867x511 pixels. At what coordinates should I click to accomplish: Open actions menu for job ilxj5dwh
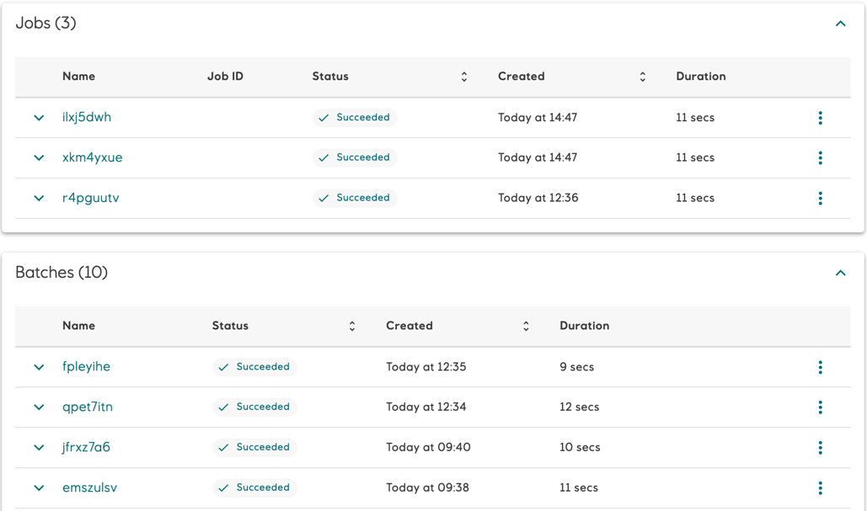coord(820,117)
